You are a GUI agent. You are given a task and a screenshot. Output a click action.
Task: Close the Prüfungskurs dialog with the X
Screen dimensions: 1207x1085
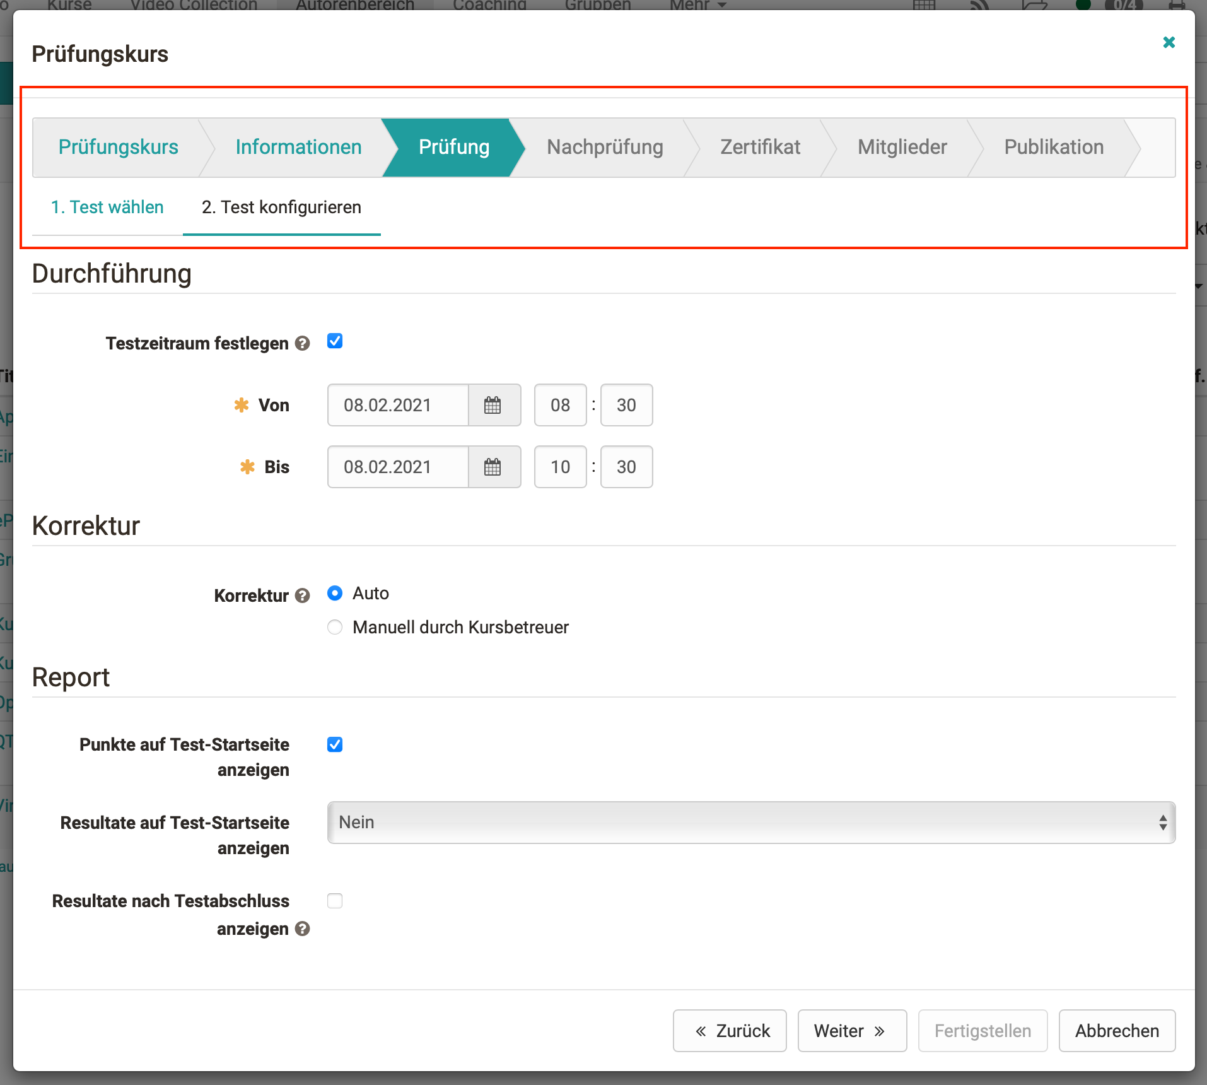pos(1169,42)
